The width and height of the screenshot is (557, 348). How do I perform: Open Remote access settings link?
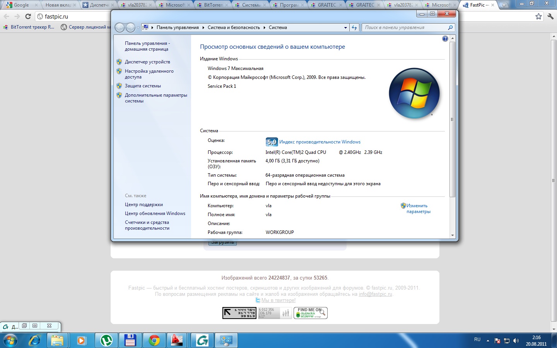pyautogui.click(x=149, y=74)
